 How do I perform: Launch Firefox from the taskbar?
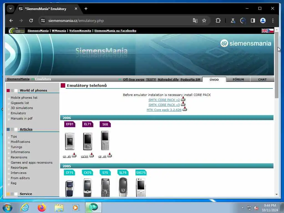pyautogui.click(x=42, y=207)
